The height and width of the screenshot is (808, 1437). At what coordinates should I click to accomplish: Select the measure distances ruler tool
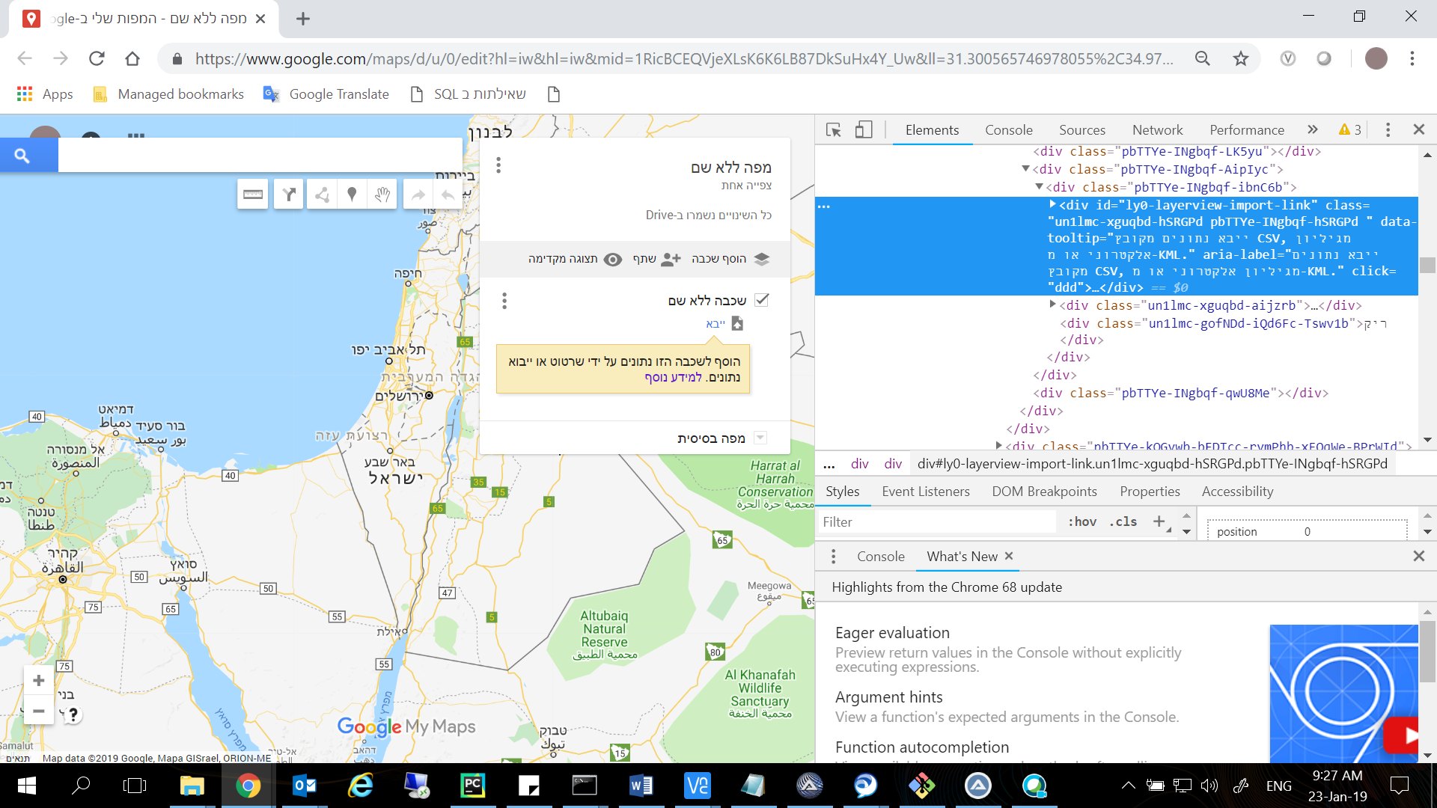(x=253, y=195)
